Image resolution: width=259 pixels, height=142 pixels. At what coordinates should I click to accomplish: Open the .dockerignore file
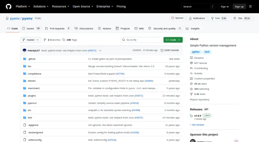click(35, 132)
